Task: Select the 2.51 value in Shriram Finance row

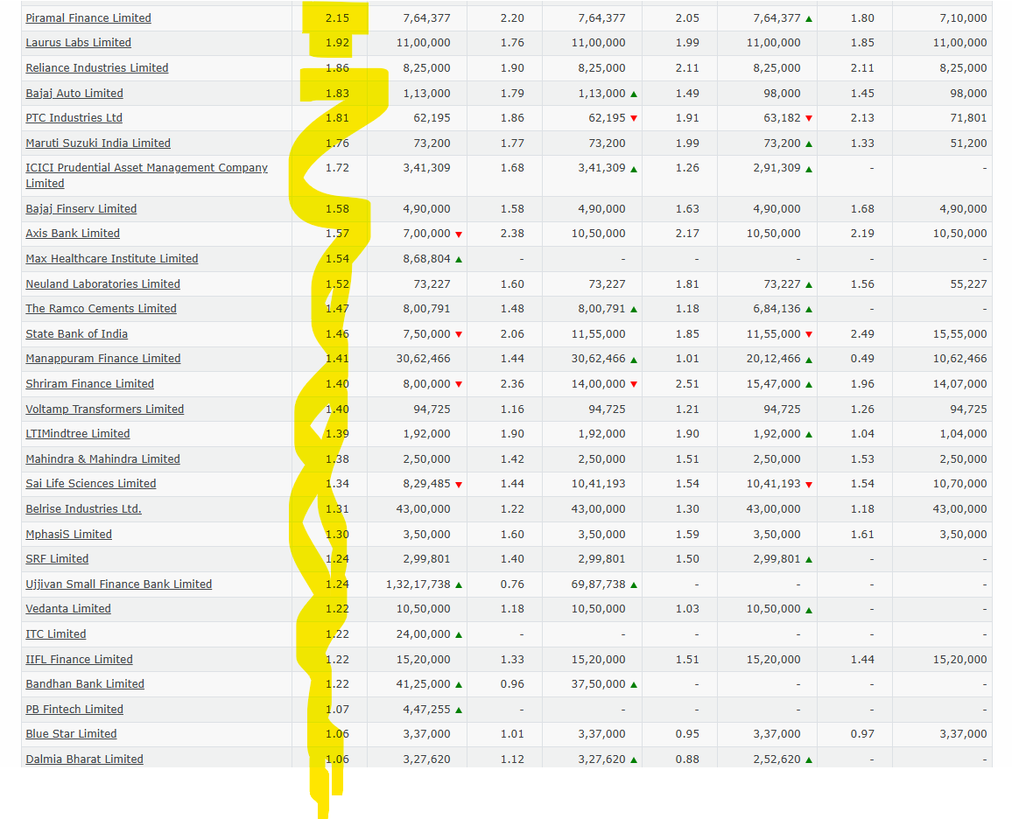Action: (687, 384)
